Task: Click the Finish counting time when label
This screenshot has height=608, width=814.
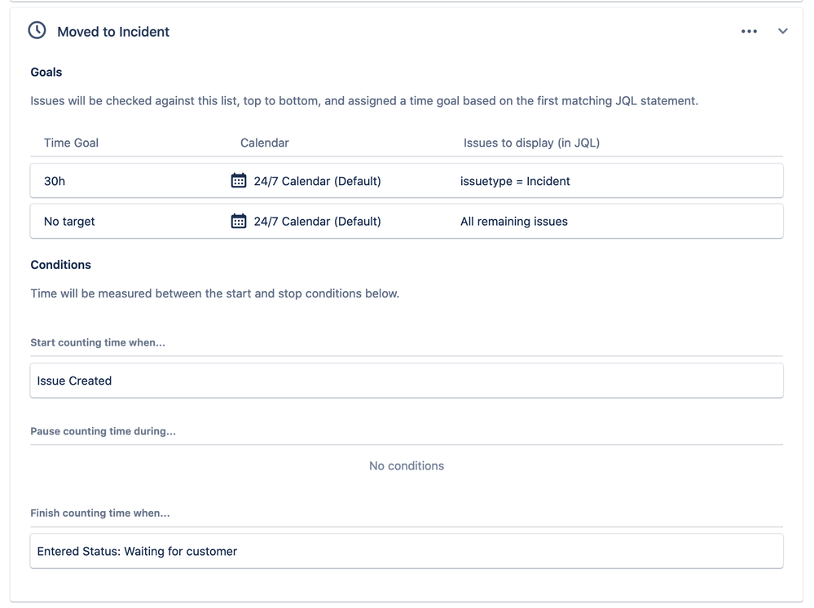Action: tap(100, 513)
